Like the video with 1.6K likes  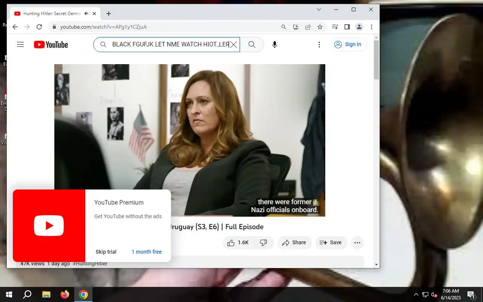point(238,243)
